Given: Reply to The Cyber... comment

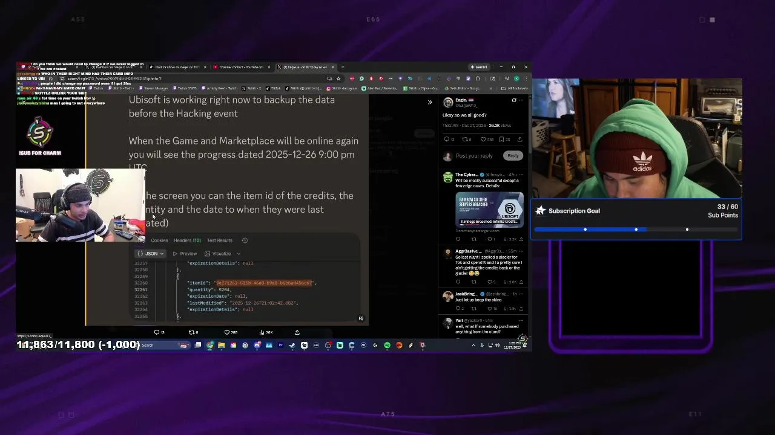Looking at the screenshot, I should tap(458, 239).
